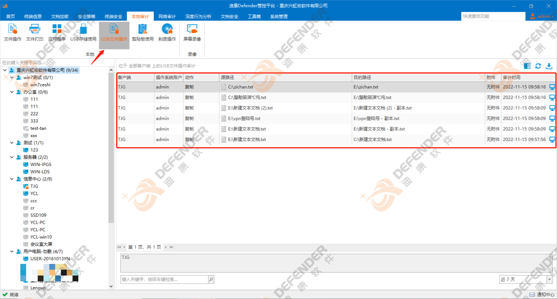Click the monitor icon on the 09:57:56 row
The height and width of the screenshot is (299, 557).
click(x=552, y=139)
